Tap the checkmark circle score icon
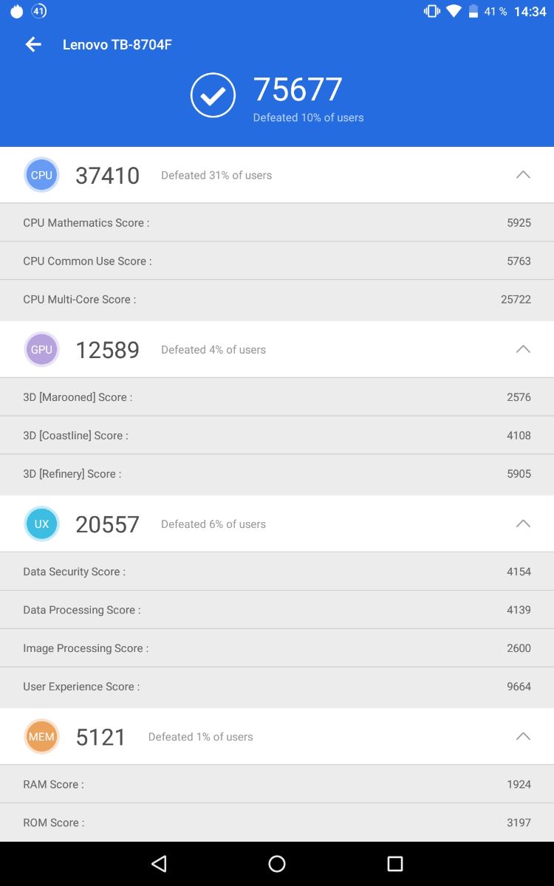 pos(213,95)
